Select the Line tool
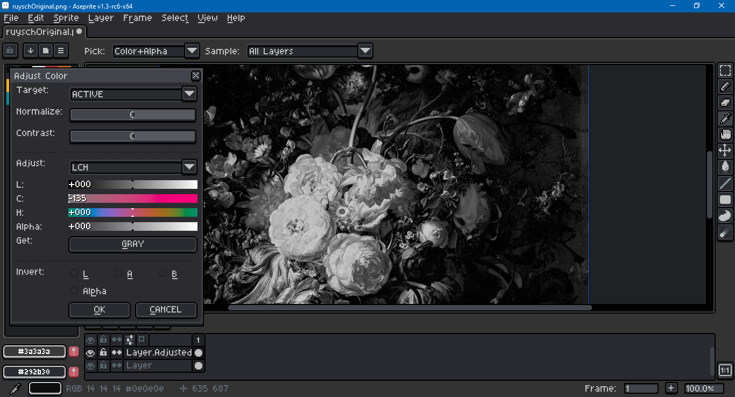The width and height of the screenshot is (735, 397). [x=725, y=183]
